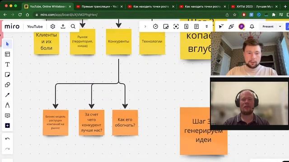Switch to the ХИТЫ 2023 tab
Screen dimensions: 289x162
point(254,6)
